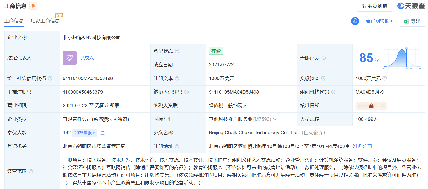Click the registered capital 1000万美元 value
Screen dimensions: 428x189
tap(222, 78)
